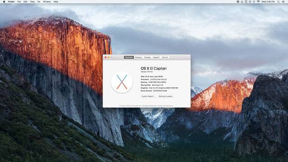Image resolution: width=288 pixels, height=162 pixels.
Task: Open the Help menu
Action: tap(56, 2)
